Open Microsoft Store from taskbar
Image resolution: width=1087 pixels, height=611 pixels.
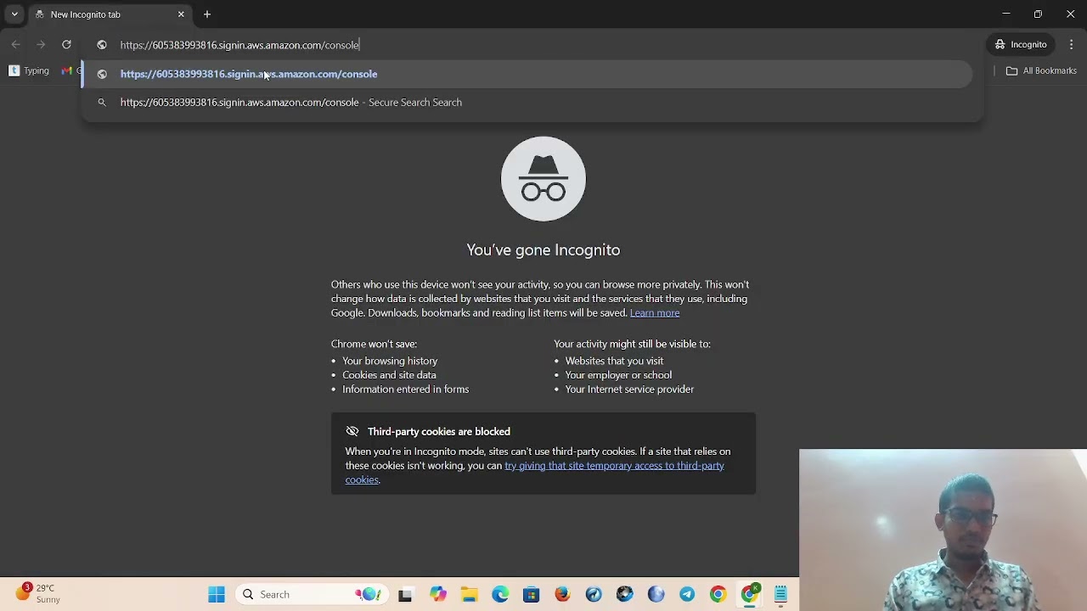coord(531,595)
